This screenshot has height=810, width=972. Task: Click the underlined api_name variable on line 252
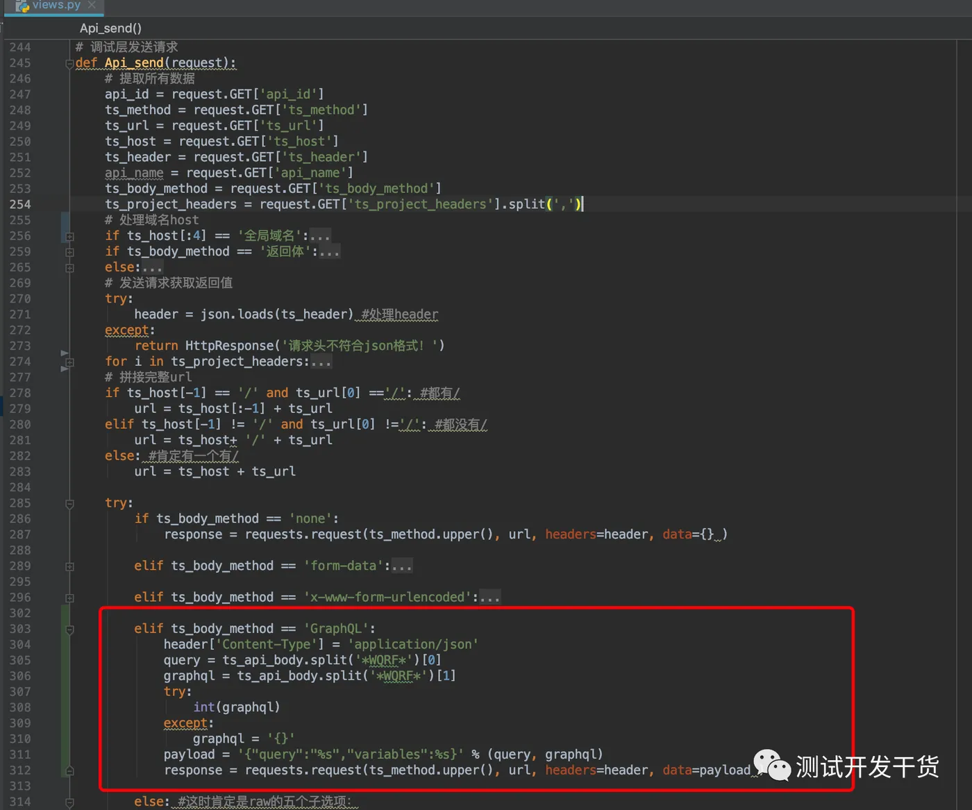coord(134,173)
